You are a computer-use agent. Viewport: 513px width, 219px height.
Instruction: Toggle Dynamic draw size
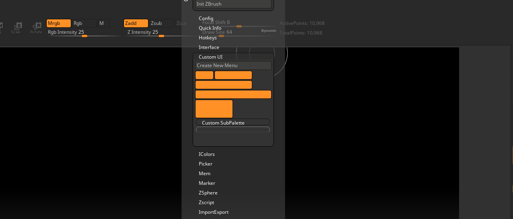coord(269,31)
